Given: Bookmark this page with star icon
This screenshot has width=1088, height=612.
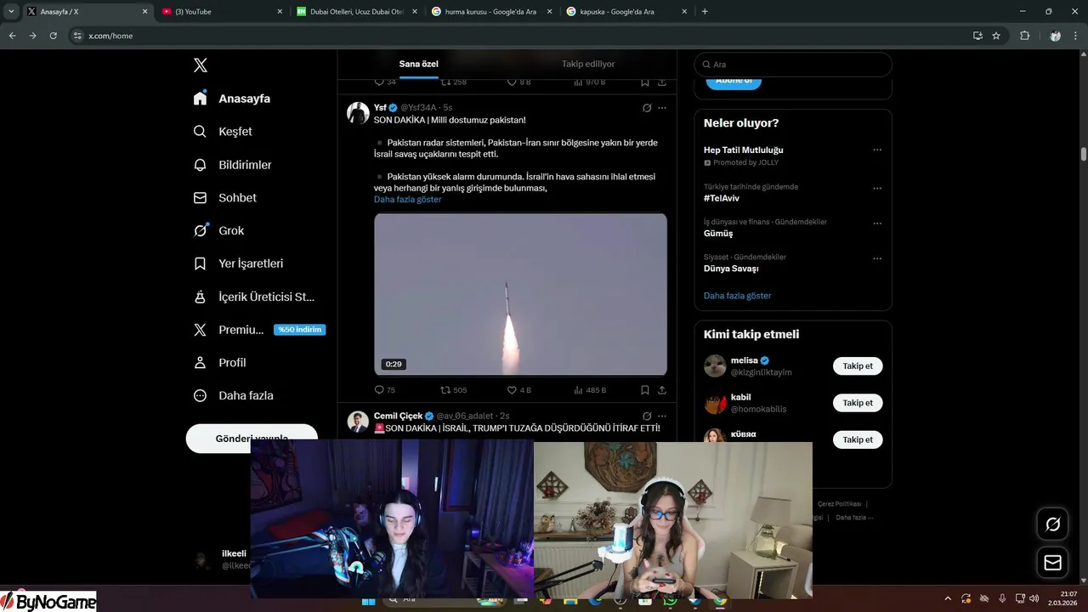Looking at the screenshot, I should point(996,36).
